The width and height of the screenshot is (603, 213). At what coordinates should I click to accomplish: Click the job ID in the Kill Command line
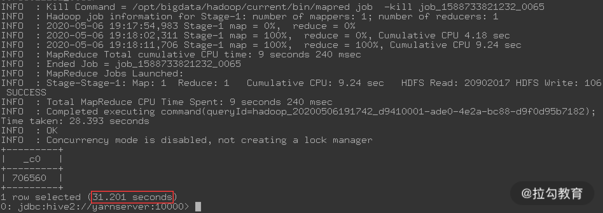pyautogui.click(x=481, y=7)
